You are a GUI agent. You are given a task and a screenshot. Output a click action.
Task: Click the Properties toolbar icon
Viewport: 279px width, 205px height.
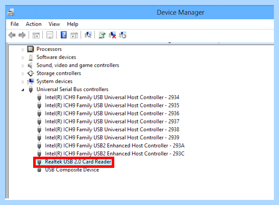pos(49,35)
